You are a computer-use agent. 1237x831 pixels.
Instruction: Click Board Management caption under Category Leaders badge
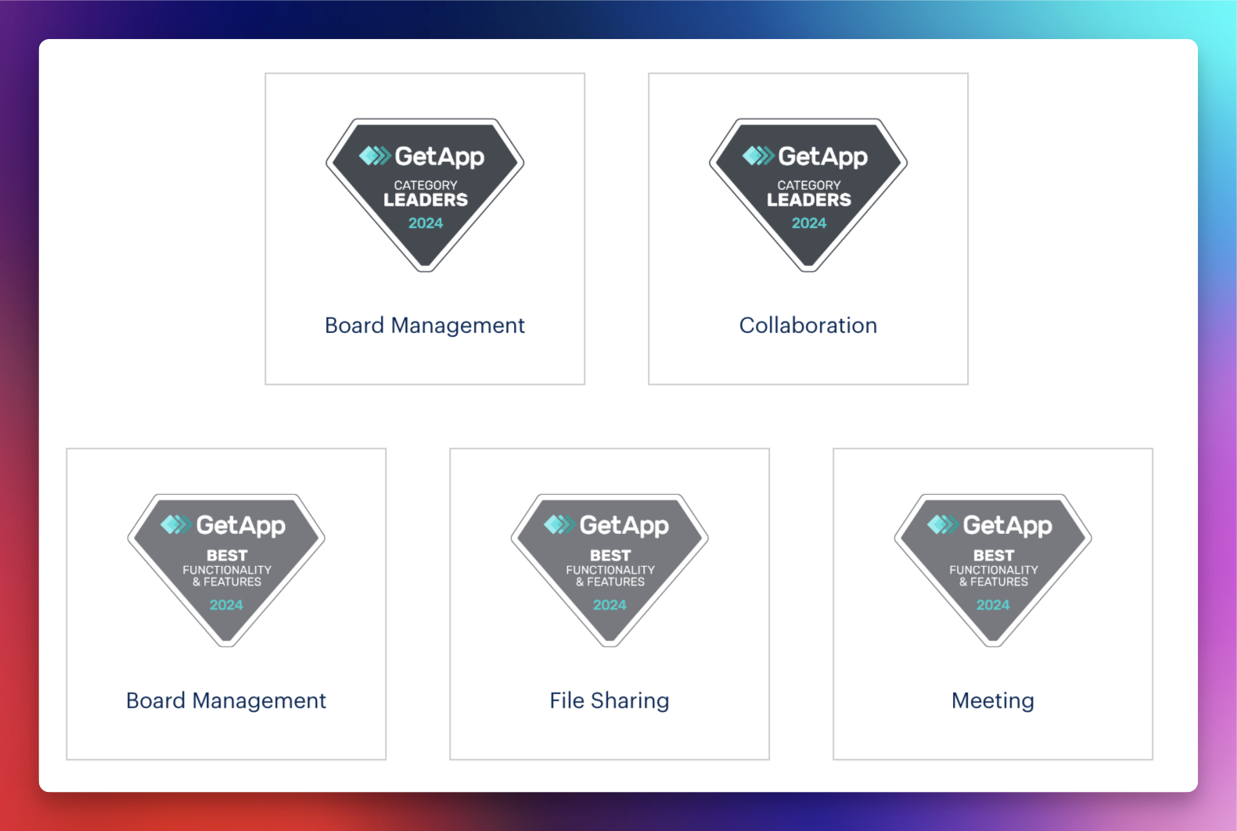pyautogui.click(x=425, y=325)
